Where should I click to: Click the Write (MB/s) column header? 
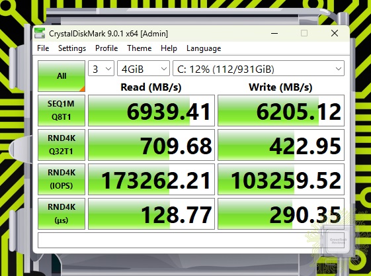tap(280, 87)
